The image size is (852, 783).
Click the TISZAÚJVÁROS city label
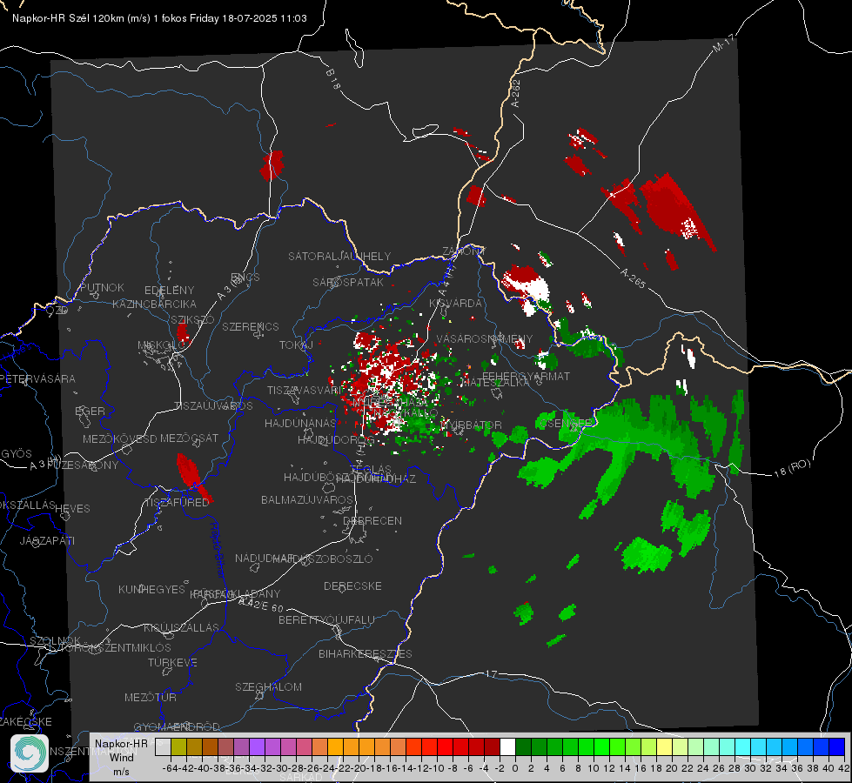[x=213, y=406]
